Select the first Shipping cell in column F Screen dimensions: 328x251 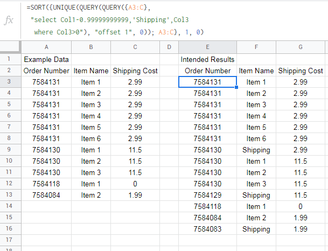click(x=256, y=150)
